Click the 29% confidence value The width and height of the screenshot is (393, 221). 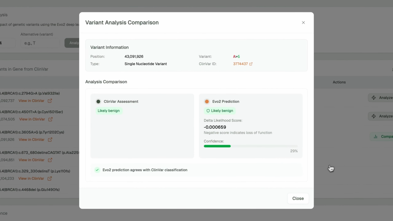point(294,151)
